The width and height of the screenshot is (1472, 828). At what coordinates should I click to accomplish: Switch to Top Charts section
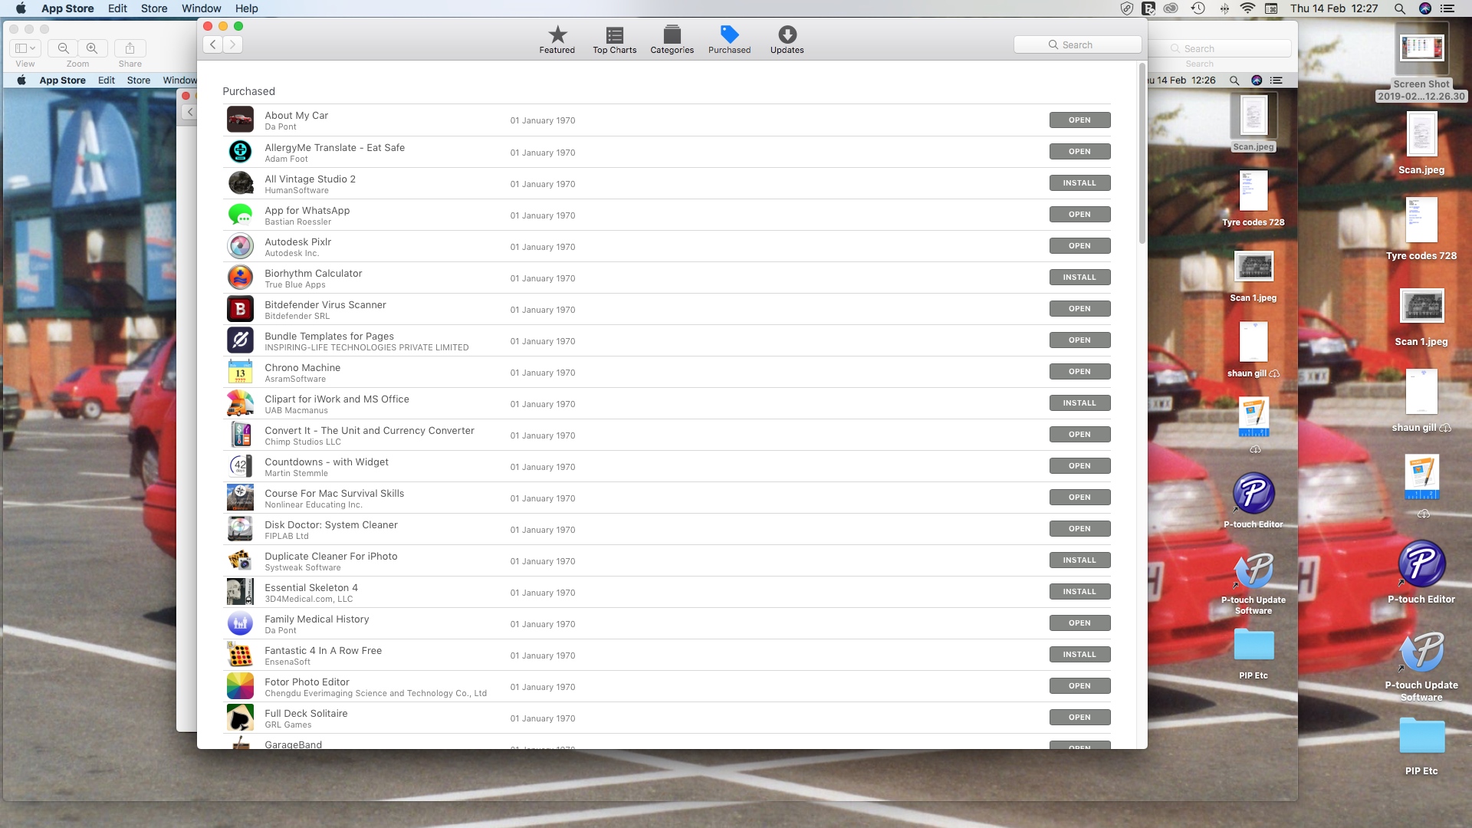click(614, 39)
